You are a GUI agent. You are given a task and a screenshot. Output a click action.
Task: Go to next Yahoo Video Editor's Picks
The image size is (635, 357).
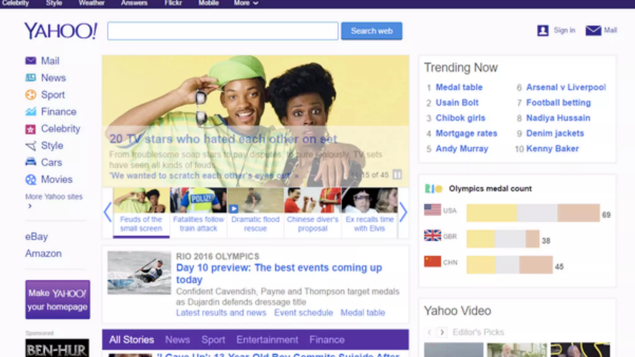click(x=442, y=332)
